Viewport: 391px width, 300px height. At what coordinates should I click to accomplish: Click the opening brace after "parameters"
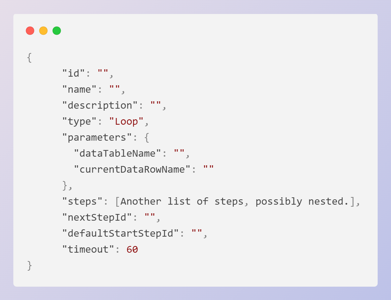pos(147,137)
